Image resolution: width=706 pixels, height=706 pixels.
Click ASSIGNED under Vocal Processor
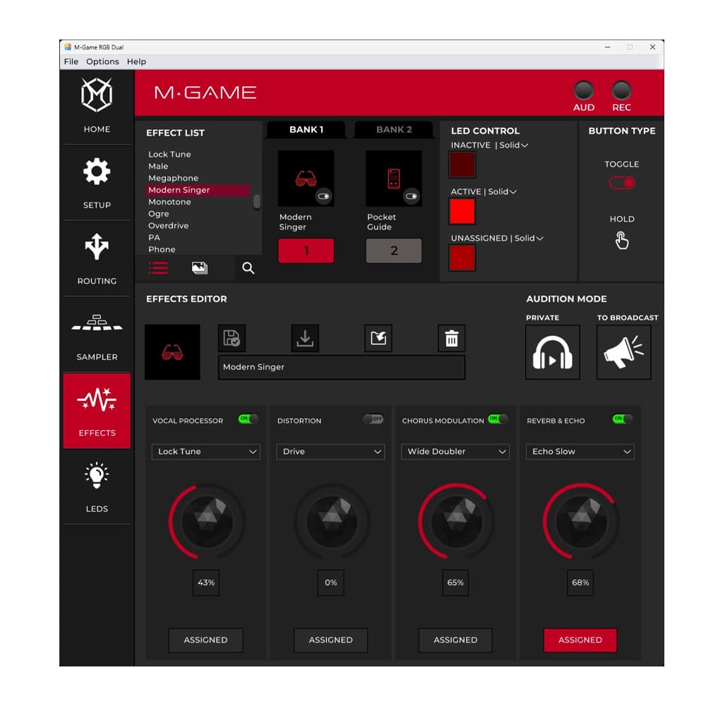click(205, 640)
